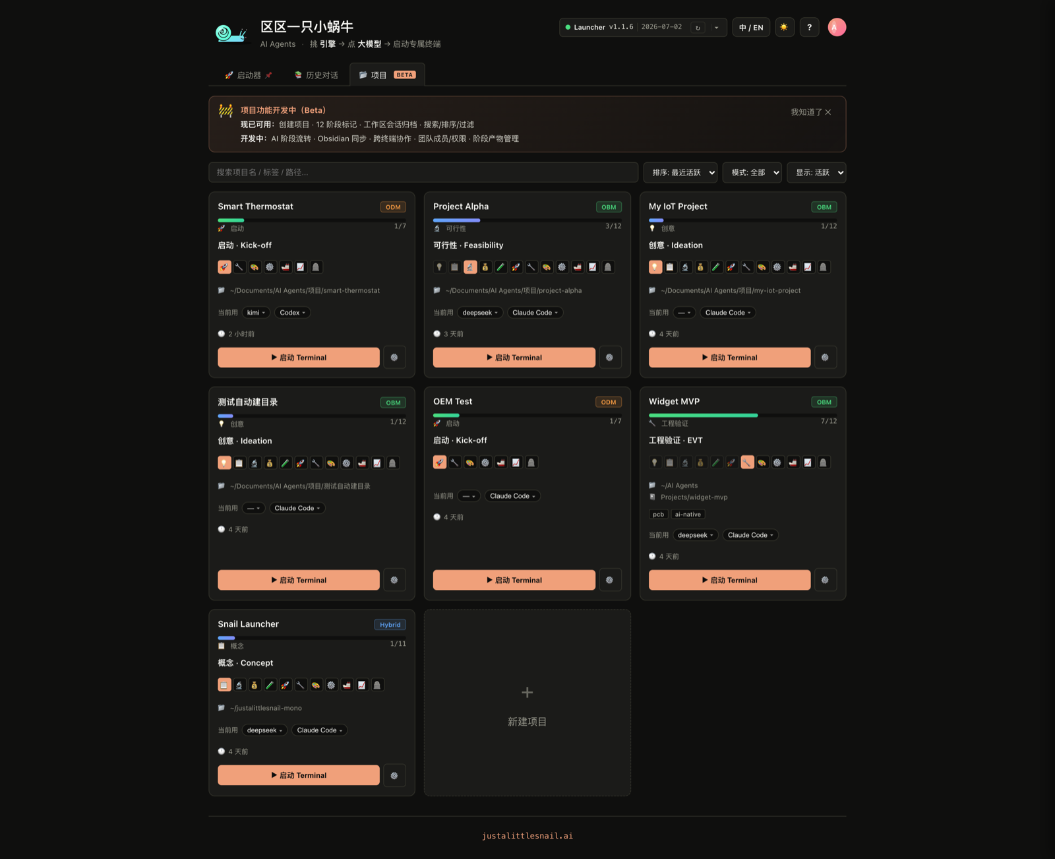Click the Hybrid badge on Snail Launcher

coord(390,625)
